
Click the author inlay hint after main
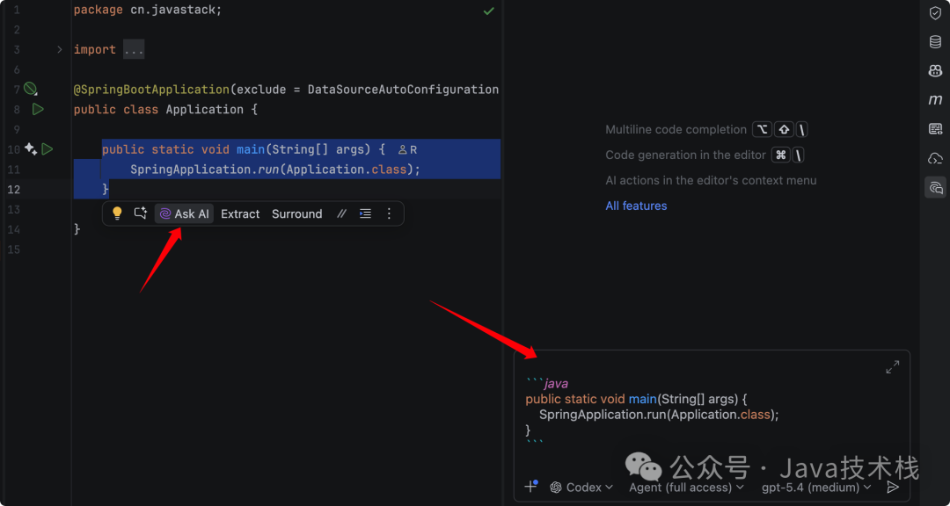point(407,149)
